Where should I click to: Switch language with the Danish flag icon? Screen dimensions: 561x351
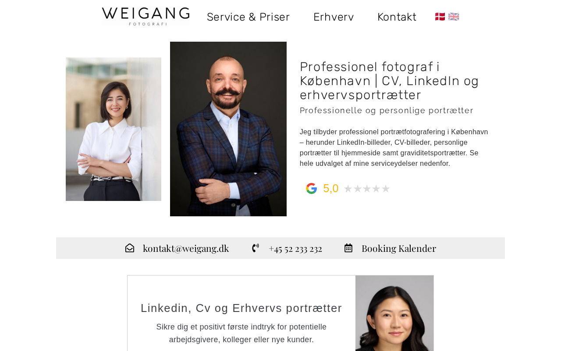click(x=440, y=17)
